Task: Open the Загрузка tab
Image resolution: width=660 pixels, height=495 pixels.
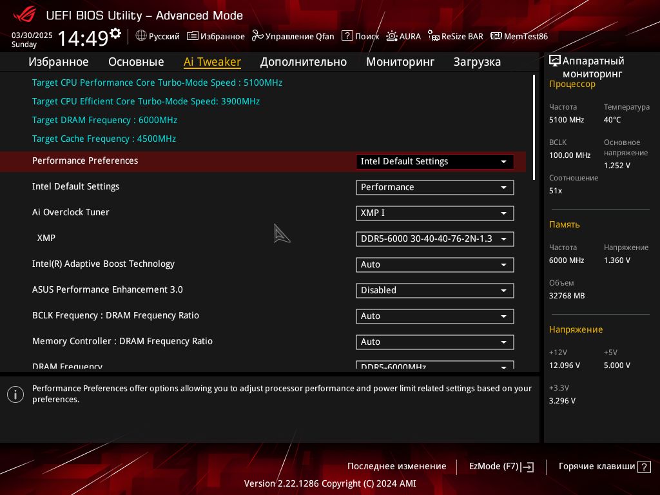Action: [477, 62]
